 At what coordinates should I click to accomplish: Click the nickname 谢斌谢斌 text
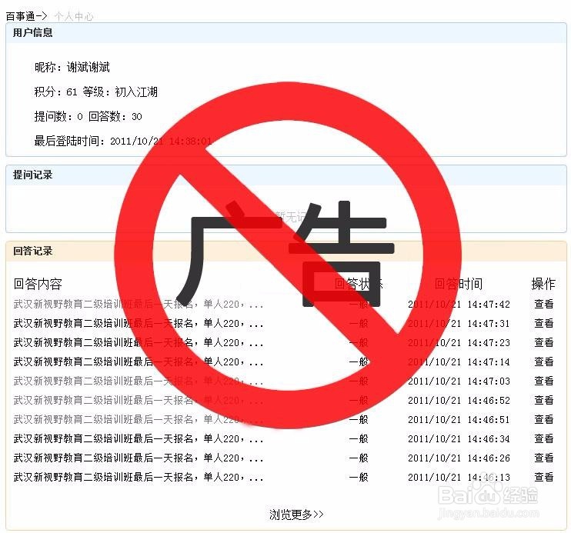pos(88,68)
